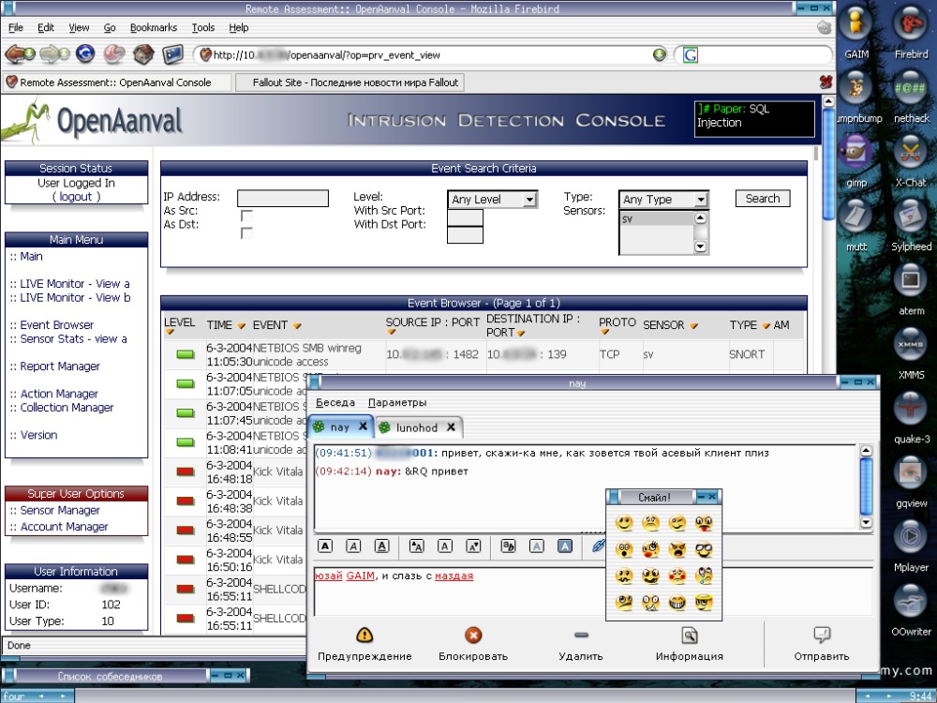937x703 pixels.
Task: Sort events by EVENT arrow
Action: (296, 326)
